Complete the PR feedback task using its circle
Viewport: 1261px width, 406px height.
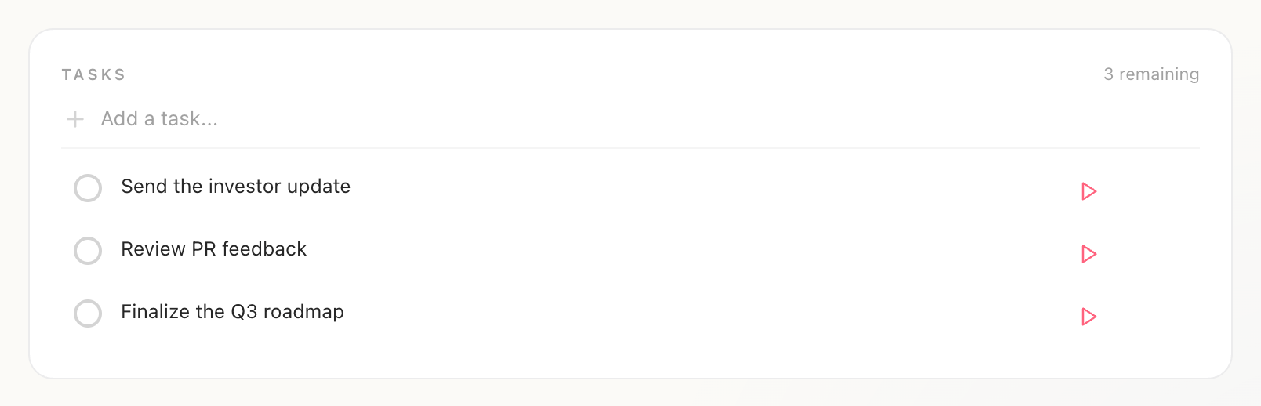(88, 251)
